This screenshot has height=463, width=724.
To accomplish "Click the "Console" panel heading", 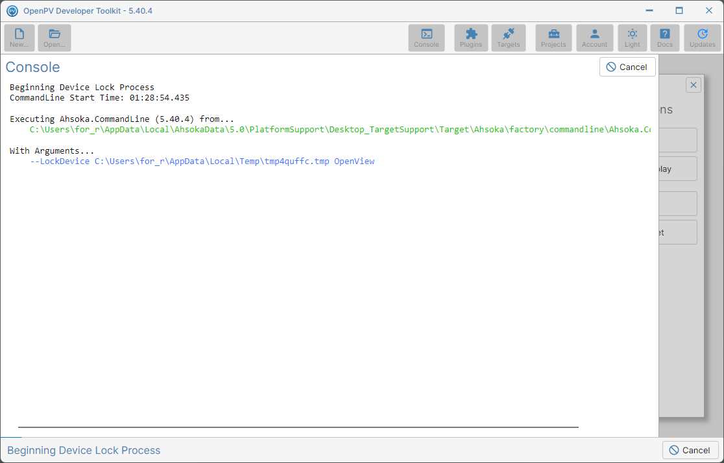I will point(33,67).
